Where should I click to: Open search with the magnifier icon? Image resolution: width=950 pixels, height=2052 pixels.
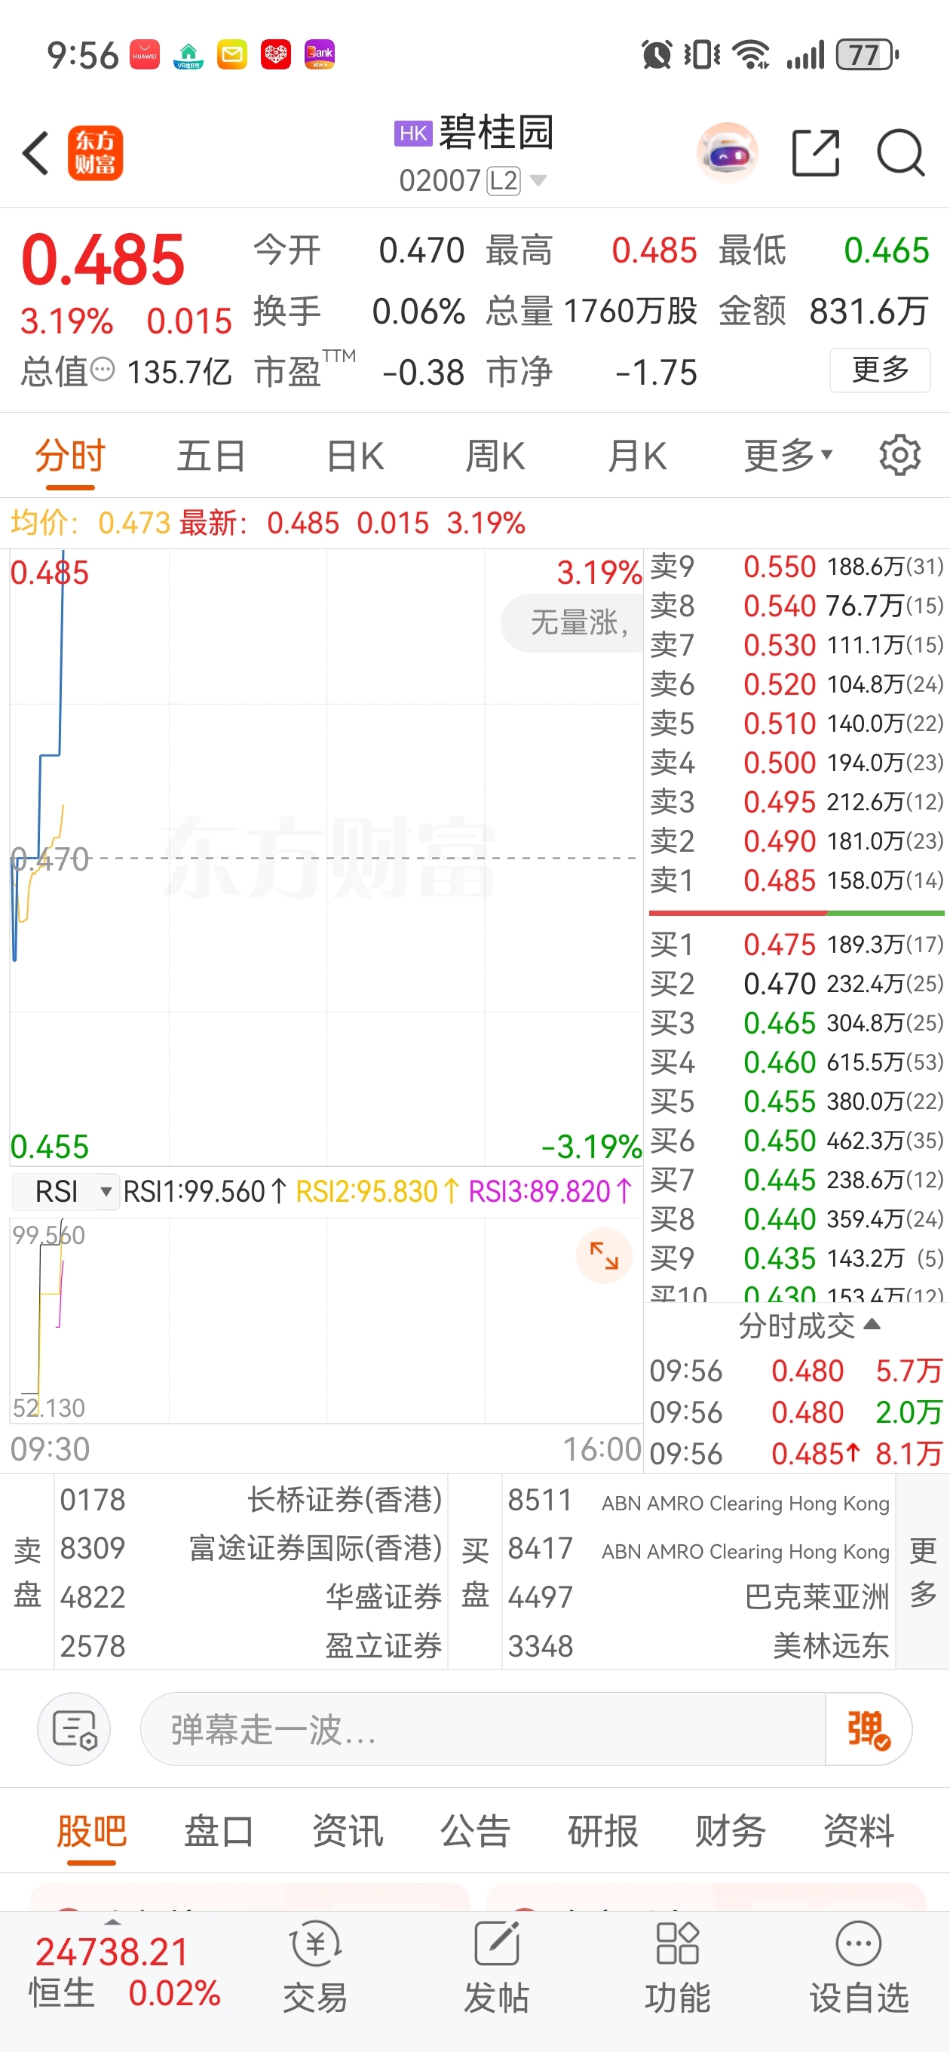pos(901,152)
